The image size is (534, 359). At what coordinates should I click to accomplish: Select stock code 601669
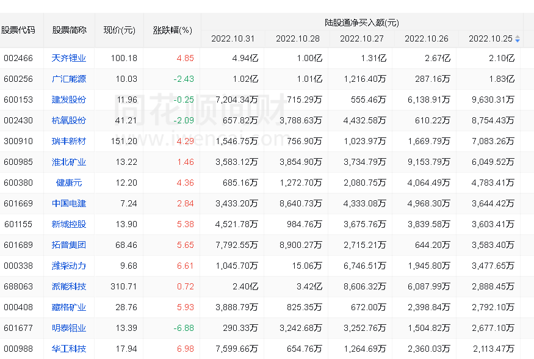point(18,204)
